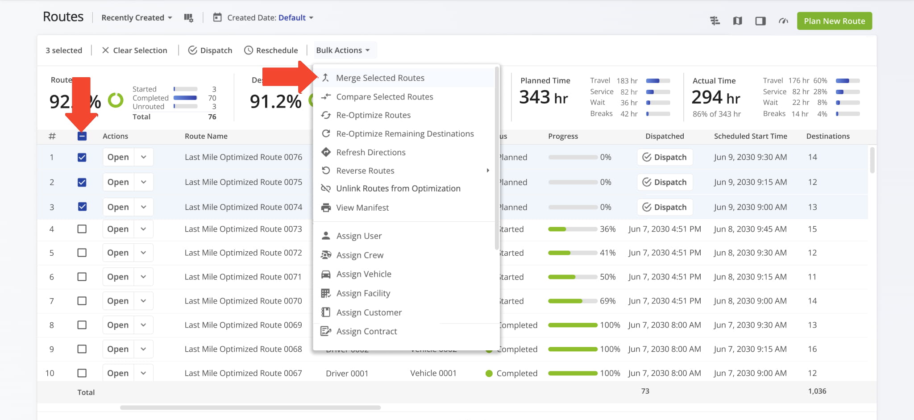
Task: Open the Bulk Actions dropdown
Action: (x=343, y=50)
